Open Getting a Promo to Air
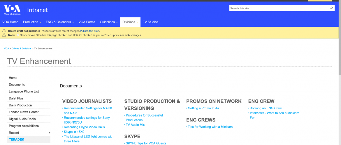 (203, 108)
